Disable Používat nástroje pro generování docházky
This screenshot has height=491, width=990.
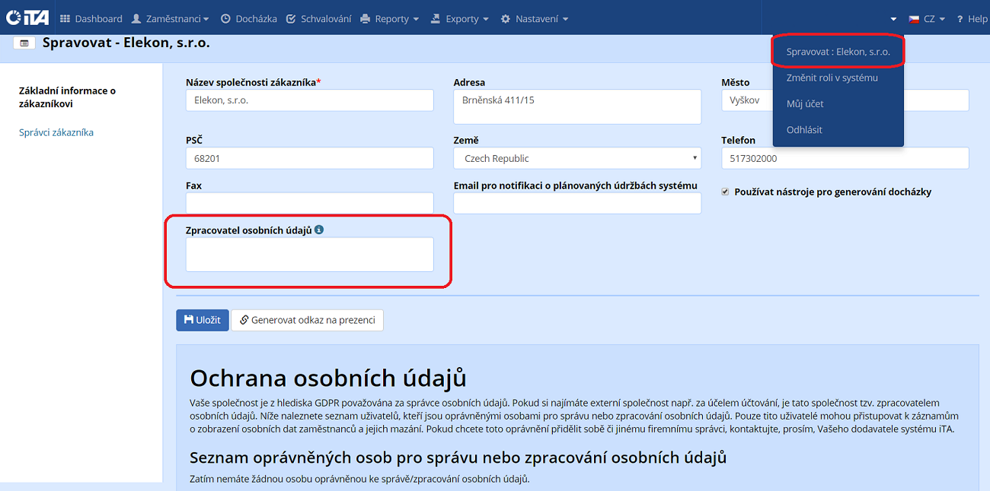723,192
